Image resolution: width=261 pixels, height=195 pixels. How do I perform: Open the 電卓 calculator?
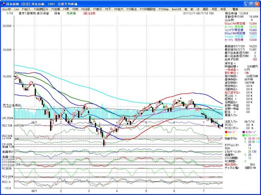pos(235,9)
